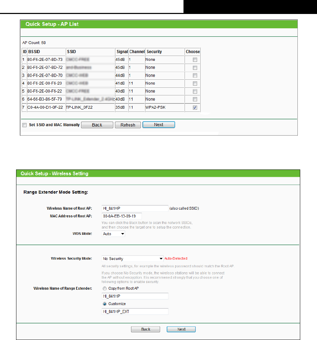This screenshot has width=317, height=340.
Task: Click Next button in Wireless Setting panel
Action: (x=181, y=329)
